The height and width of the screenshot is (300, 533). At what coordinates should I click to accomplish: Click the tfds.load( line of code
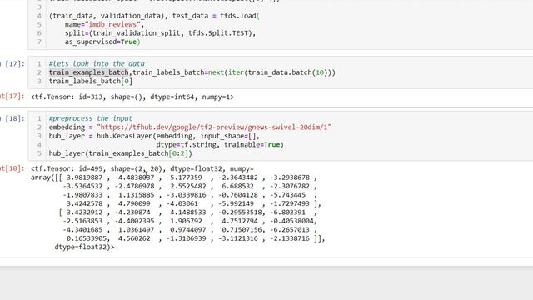coord(154,16)
